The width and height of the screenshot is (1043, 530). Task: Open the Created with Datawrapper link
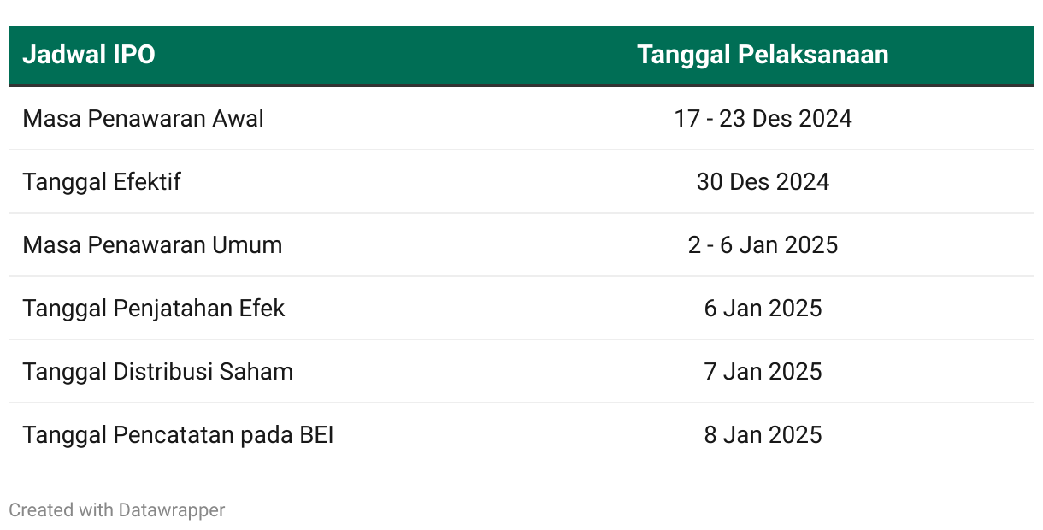point(117,510)
